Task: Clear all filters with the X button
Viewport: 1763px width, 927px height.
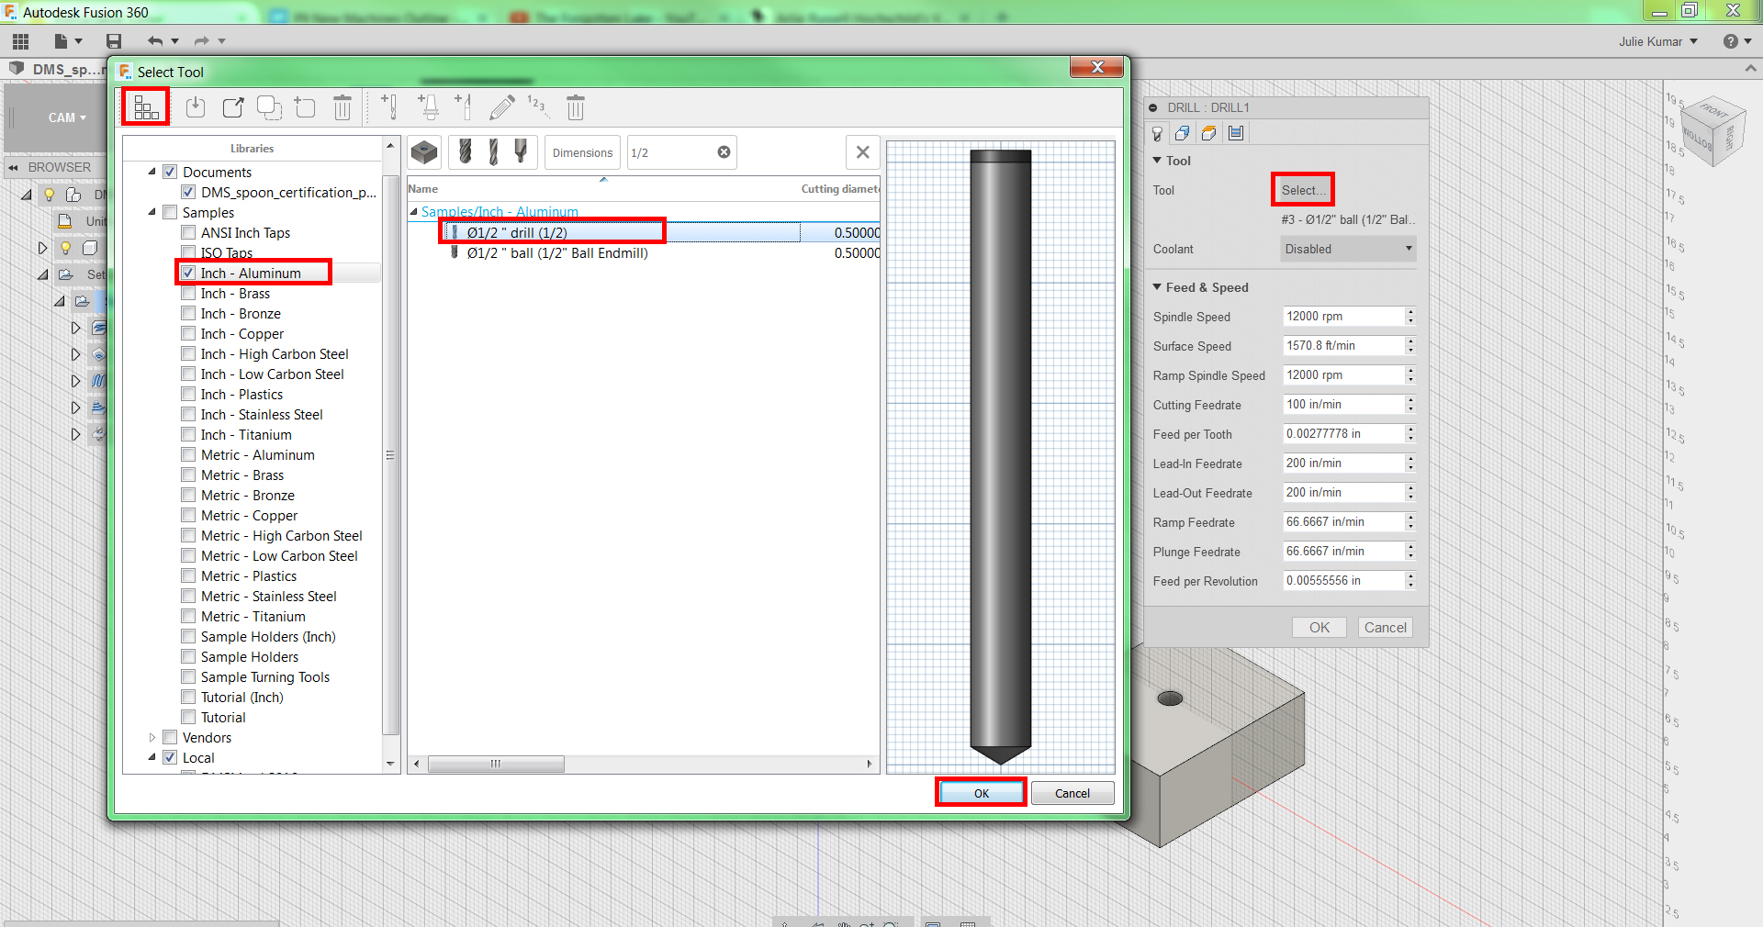Action: pos(863,152)
